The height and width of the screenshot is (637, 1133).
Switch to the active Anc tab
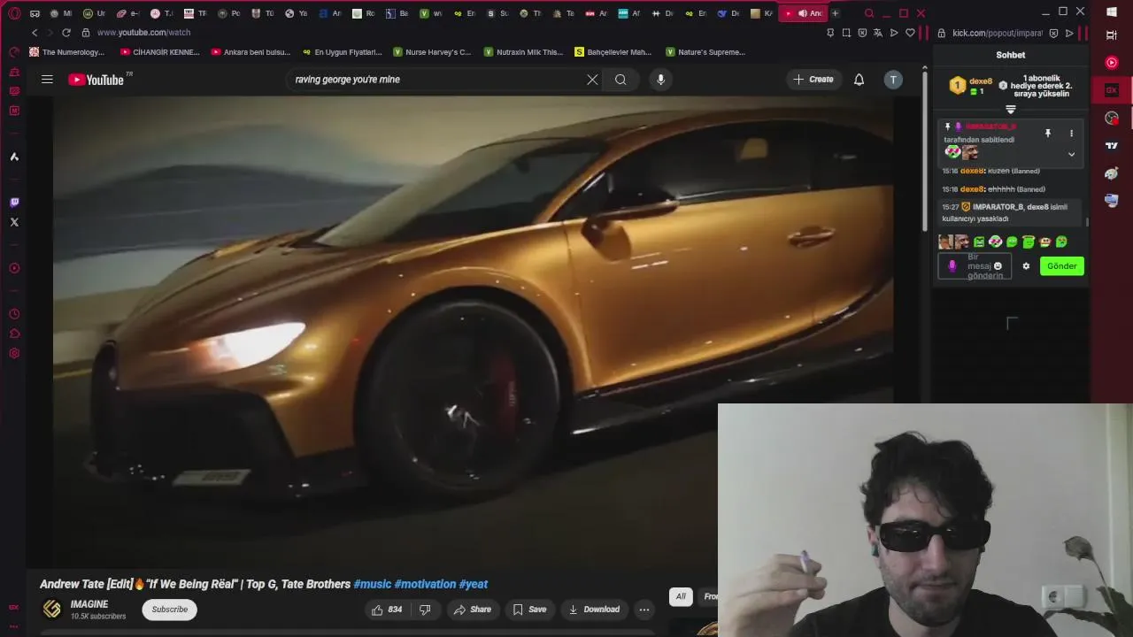coord(804,13)
